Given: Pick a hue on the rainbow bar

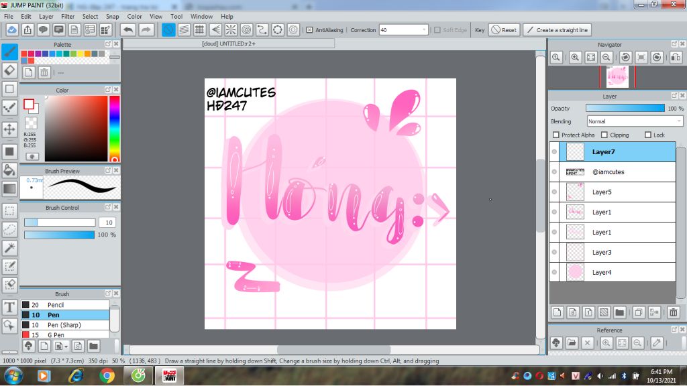Looking at the screenshot, I should 114,129.
